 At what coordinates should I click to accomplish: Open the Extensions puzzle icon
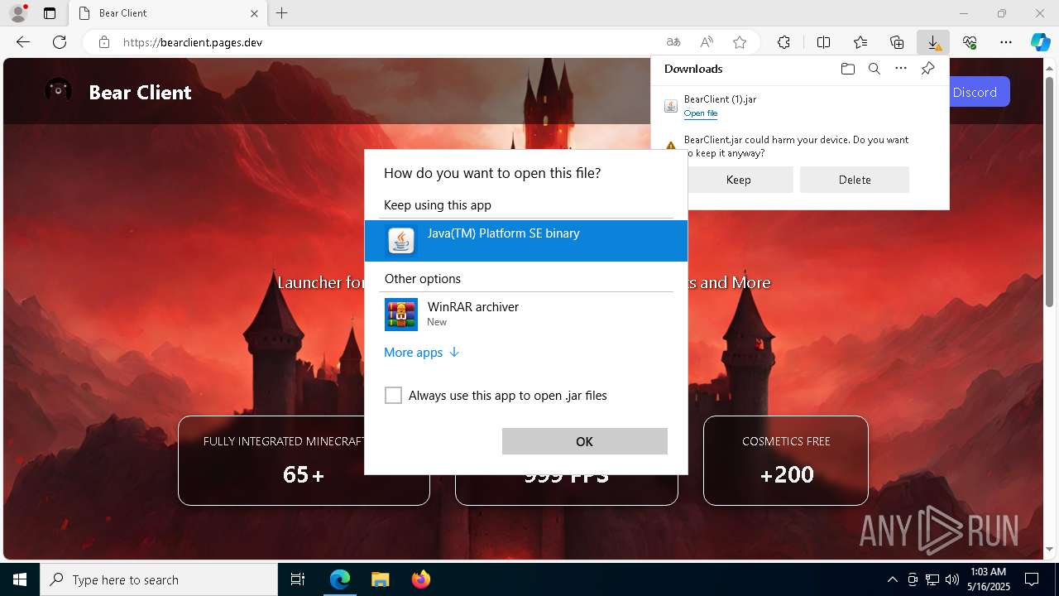pyautogui.click(x=783, y=42)
